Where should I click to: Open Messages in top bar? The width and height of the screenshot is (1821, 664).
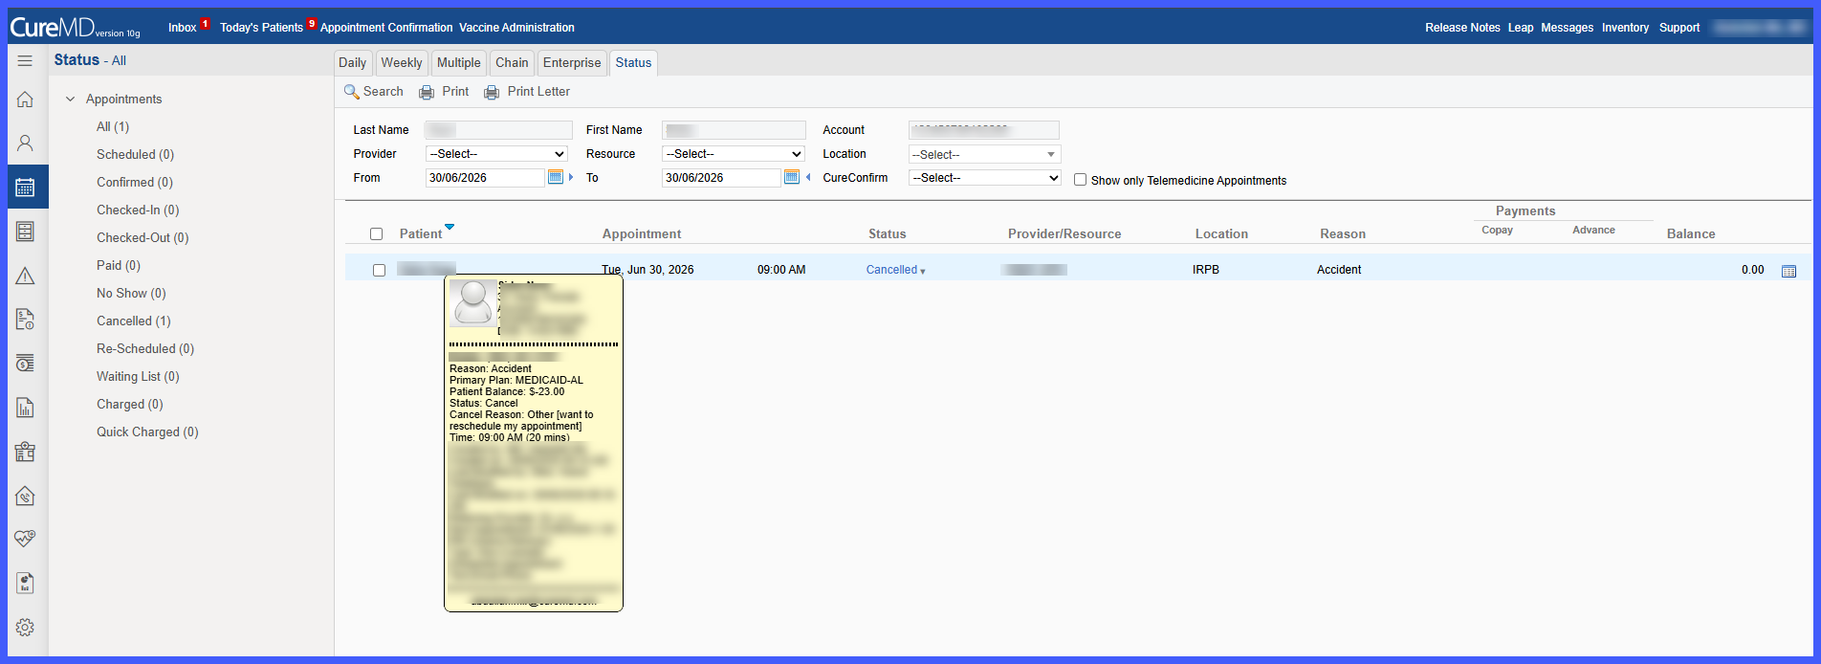[x=1567, y=28]
